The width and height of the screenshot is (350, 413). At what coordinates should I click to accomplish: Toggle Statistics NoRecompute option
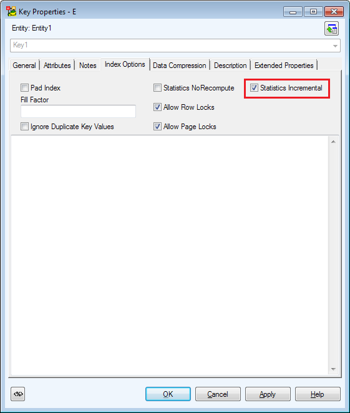157,87
